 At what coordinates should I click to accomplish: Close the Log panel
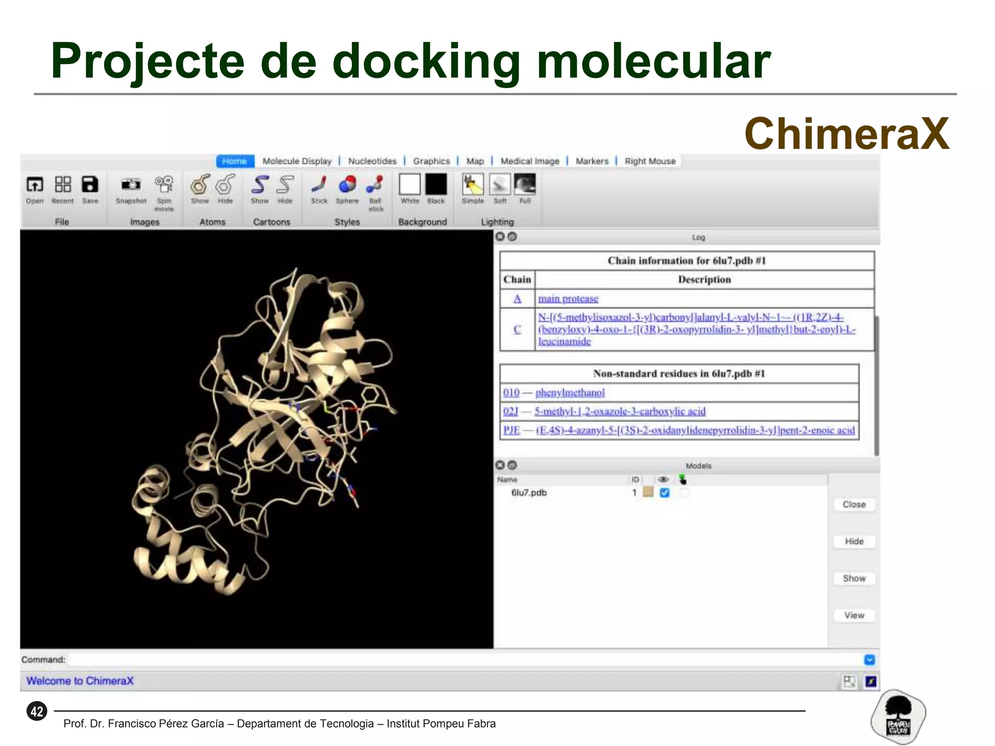[500, 237]
